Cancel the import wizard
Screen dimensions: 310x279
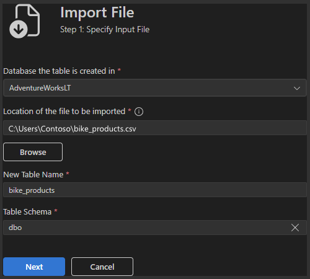click(102, 267)
